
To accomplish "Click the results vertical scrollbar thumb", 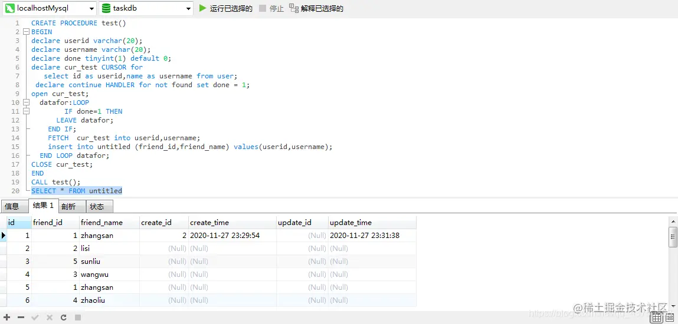I will [673, 237].
